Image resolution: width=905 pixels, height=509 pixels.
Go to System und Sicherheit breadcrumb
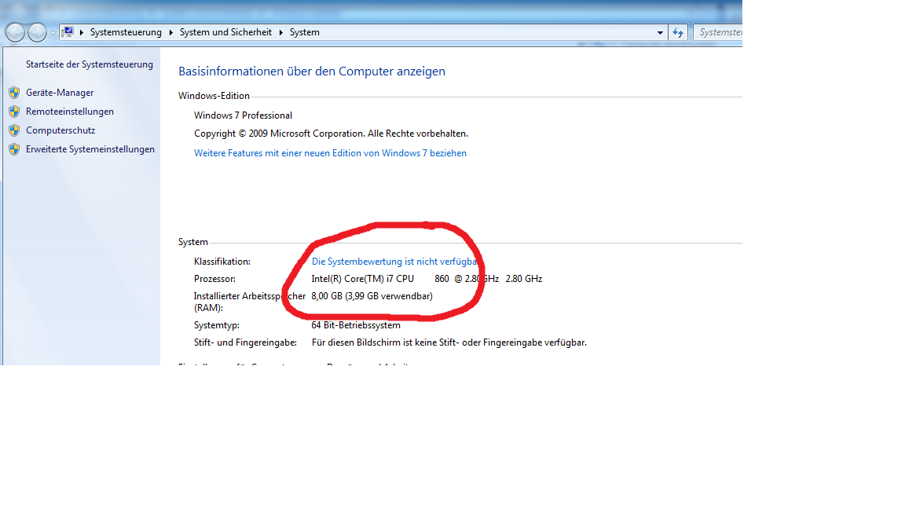tap(225, 32)
